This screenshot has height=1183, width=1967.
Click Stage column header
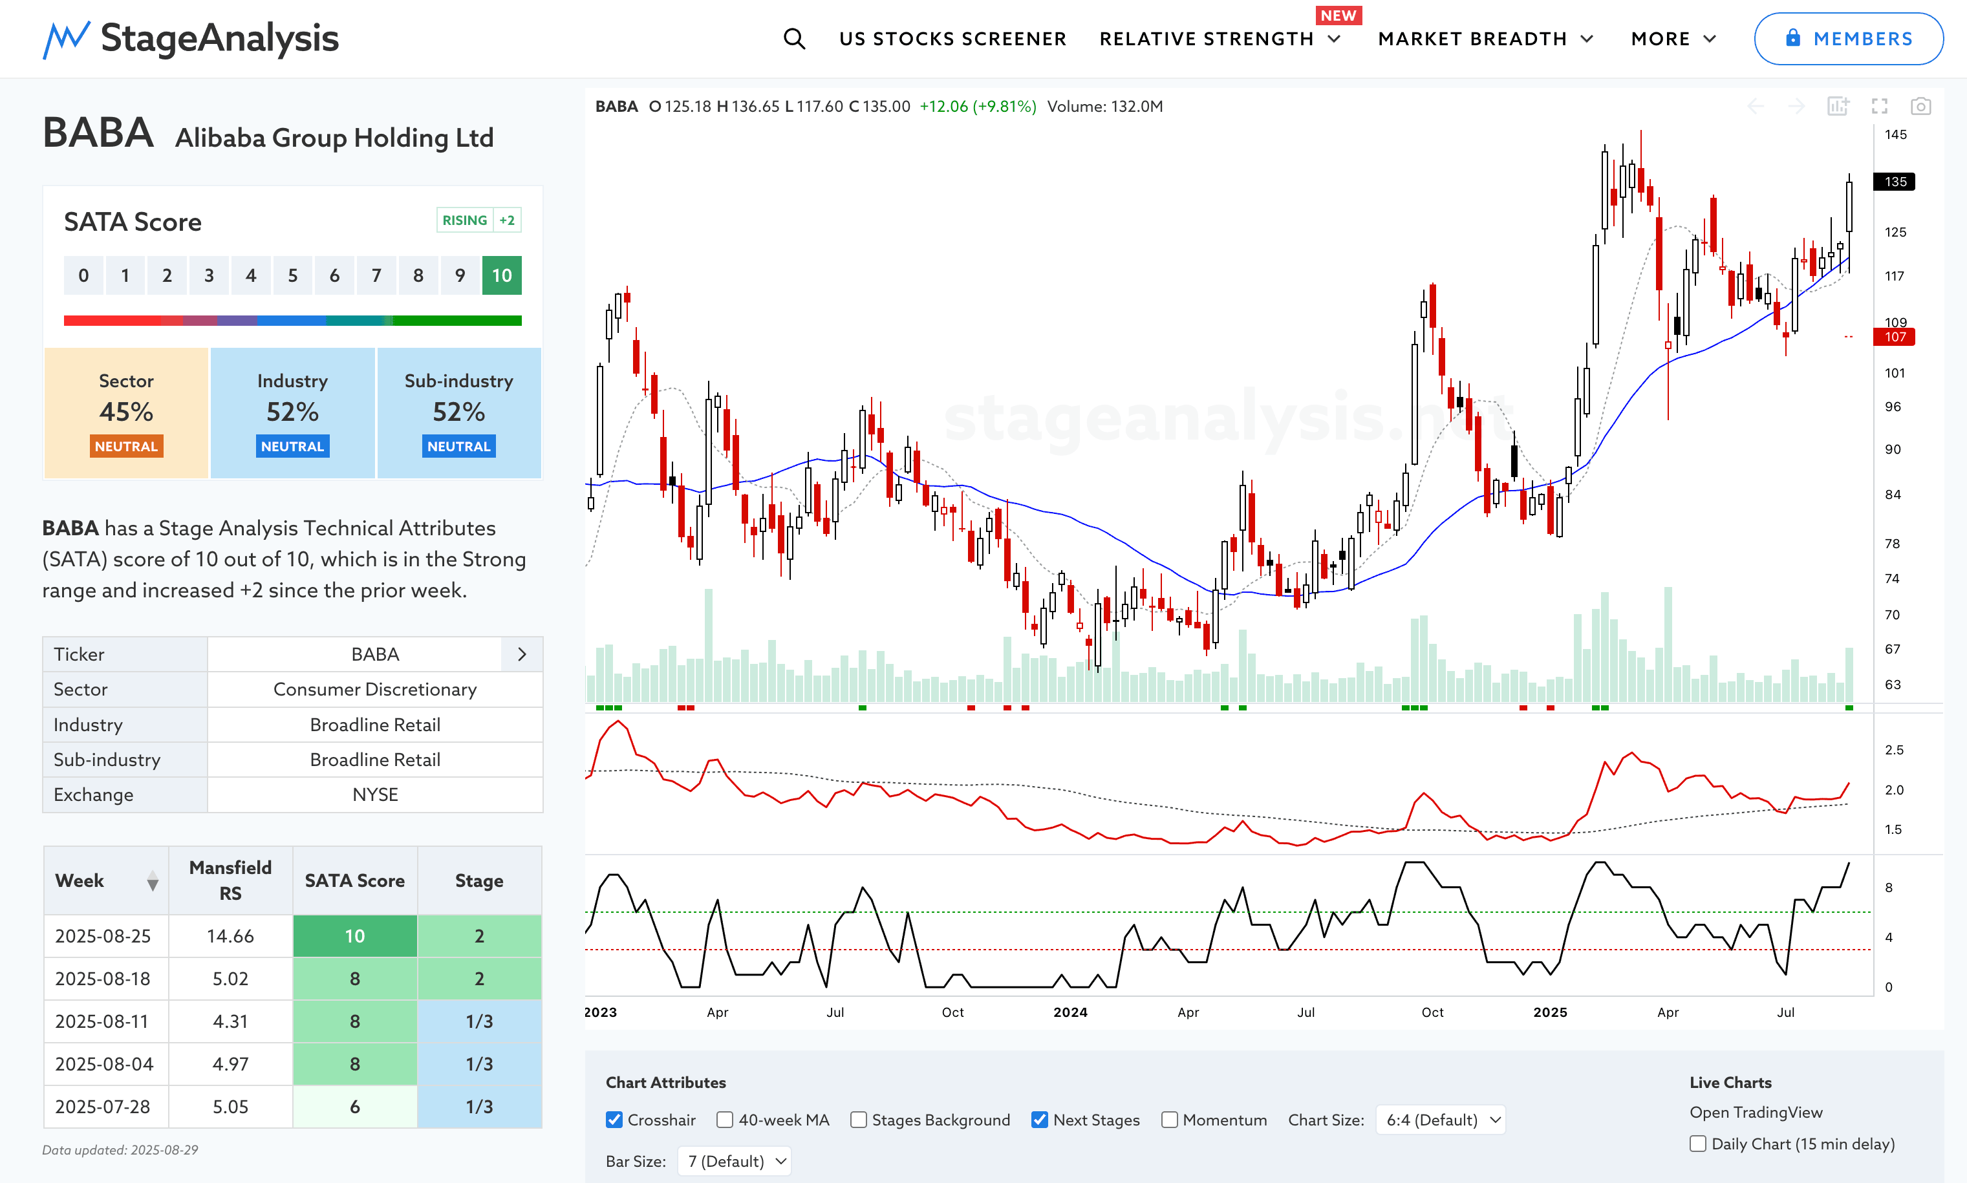tap(479, 881)
